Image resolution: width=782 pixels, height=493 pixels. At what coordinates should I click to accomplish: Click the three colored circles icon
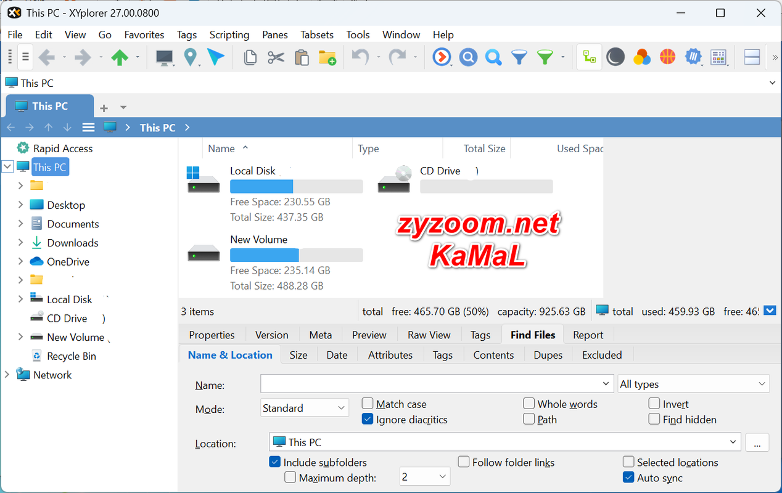641,58
